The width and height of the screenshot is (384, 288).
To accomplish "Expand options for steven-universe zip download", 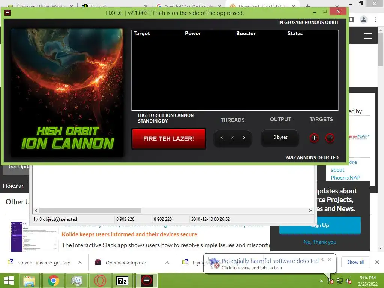I will pos(80,262).
